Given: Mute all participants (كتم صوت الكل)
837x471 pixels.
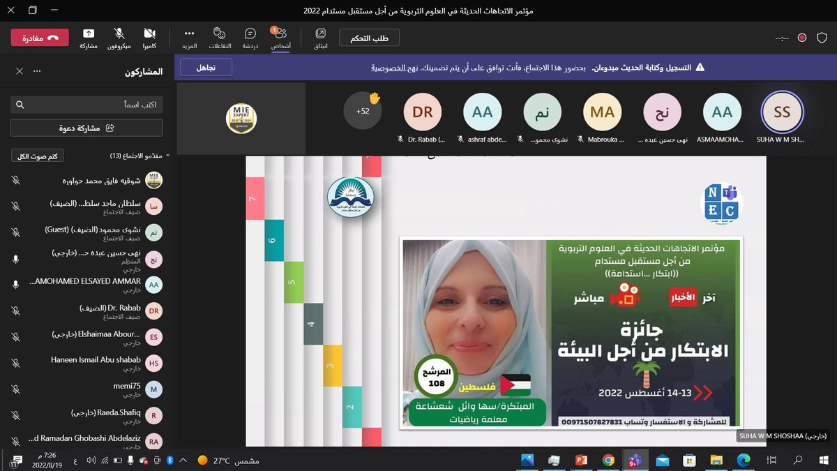Looking at the screenshot, I should pyautogui.click(x=38, y=156).
